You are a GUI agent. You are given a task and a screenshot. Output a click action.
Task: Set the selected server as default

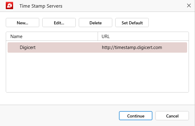tap(132, 23)
